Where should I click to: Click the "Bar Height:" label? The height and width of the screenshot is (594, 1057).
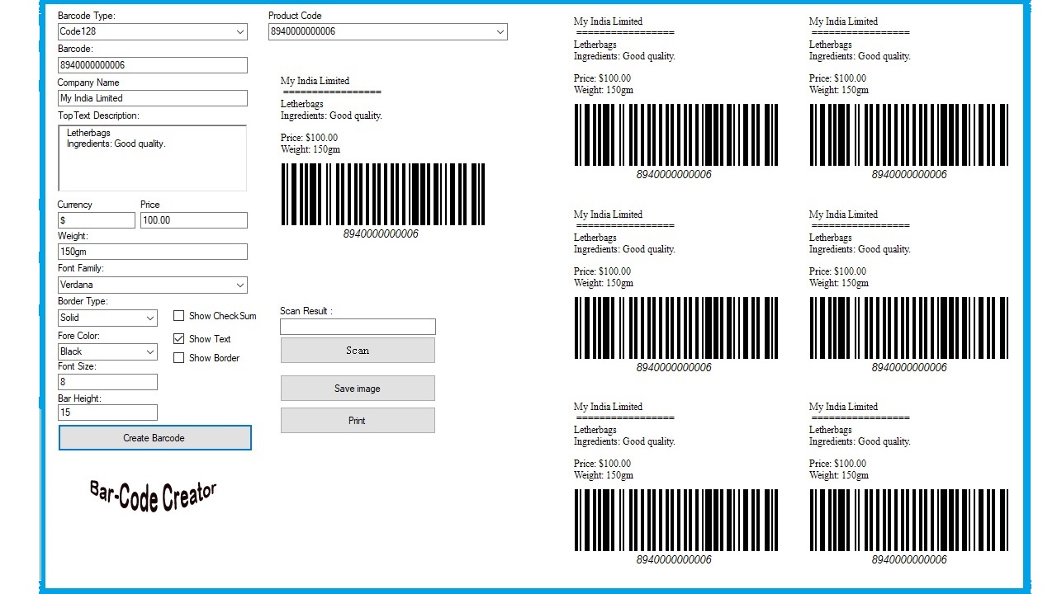(x=79, y=398)
